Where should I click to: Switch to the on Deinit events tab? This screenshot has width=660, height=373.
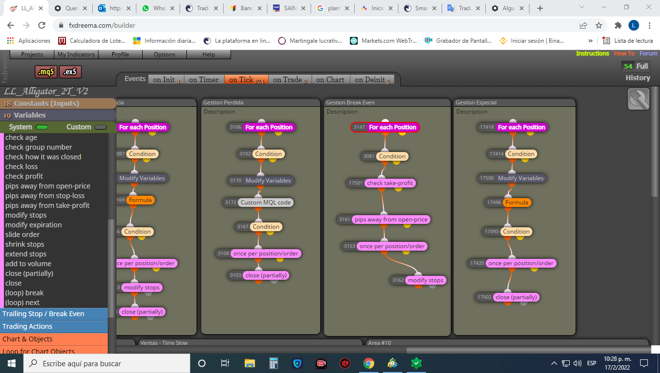point(372,80)
